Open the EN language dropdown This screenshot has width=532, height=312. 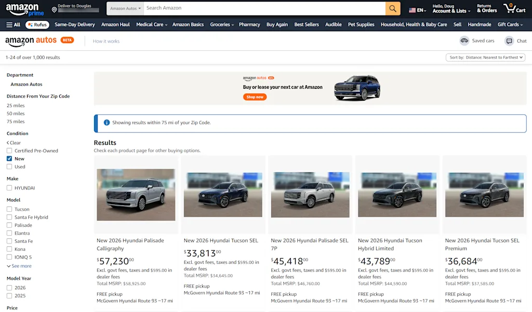[x=417, y=9]
